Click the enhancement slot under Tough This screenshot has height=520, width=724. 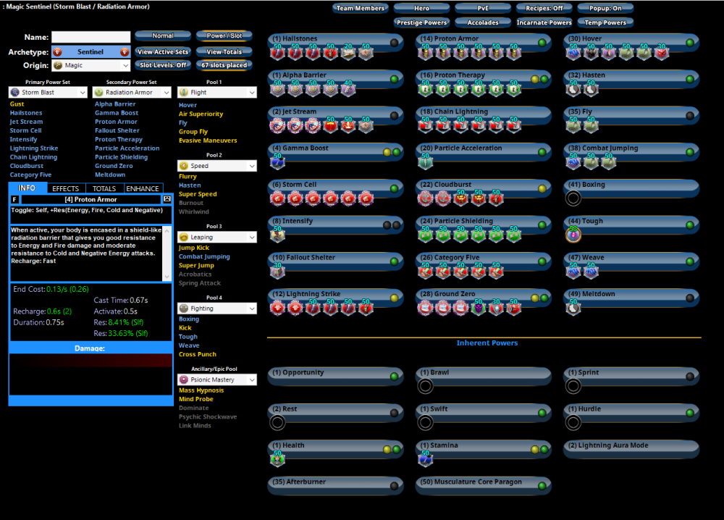click(573, 235)
